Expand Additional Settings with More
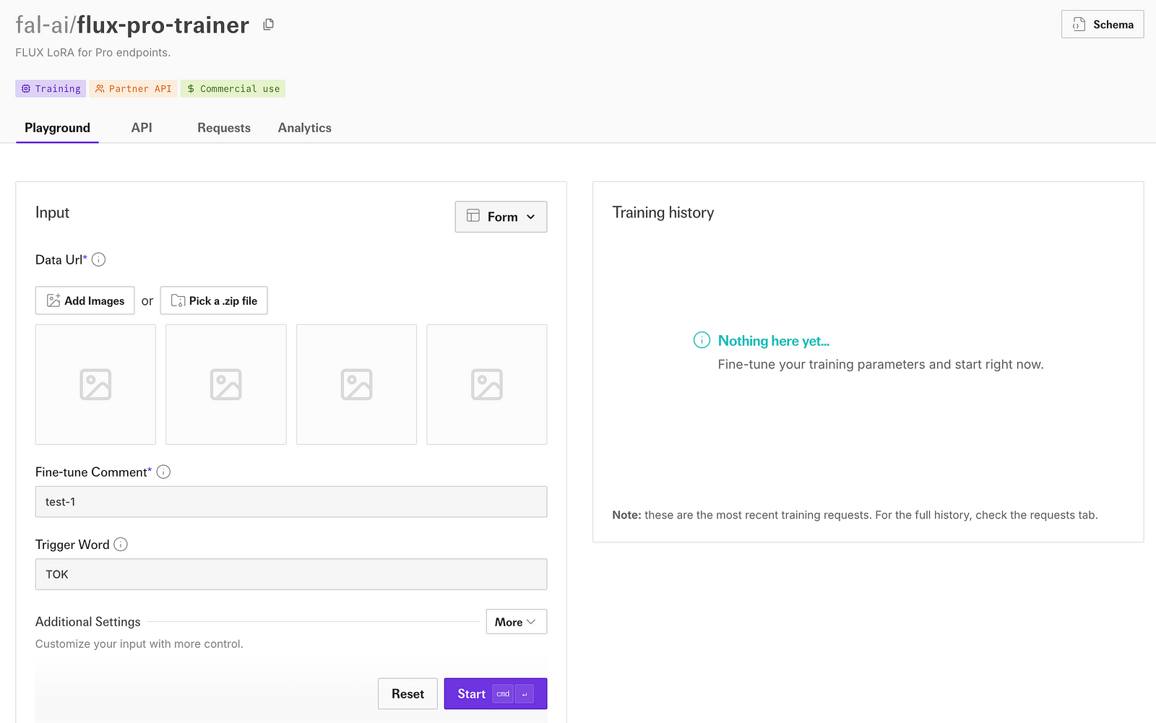Viewport: 1156px width, 723px height. [x=517, y=622]
